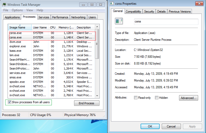Select the SearchFilterH... process row
This screenshot has width=206, height=133.
click(x=52, y=60)
